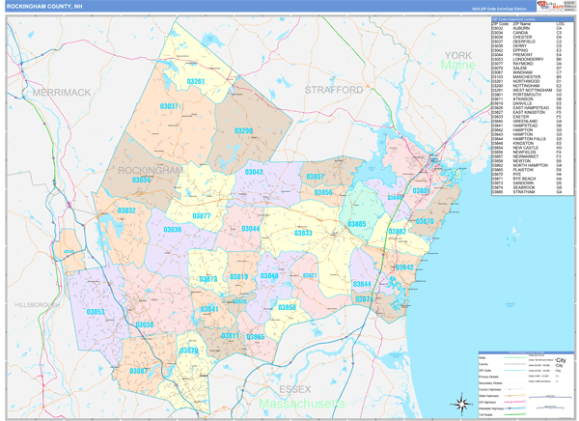Screen dimensions: 579x421
Task: Select ZIP code label 03044
Action: [250, 229]
